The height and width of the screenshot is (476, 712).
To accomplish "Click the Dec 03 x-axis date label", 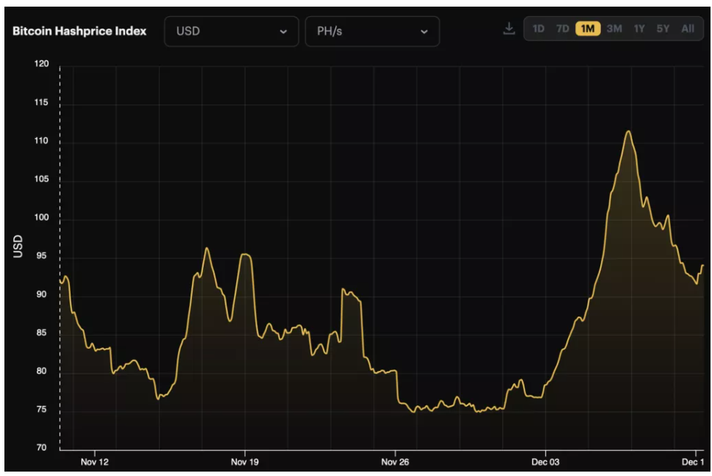I will pos(546,462).
